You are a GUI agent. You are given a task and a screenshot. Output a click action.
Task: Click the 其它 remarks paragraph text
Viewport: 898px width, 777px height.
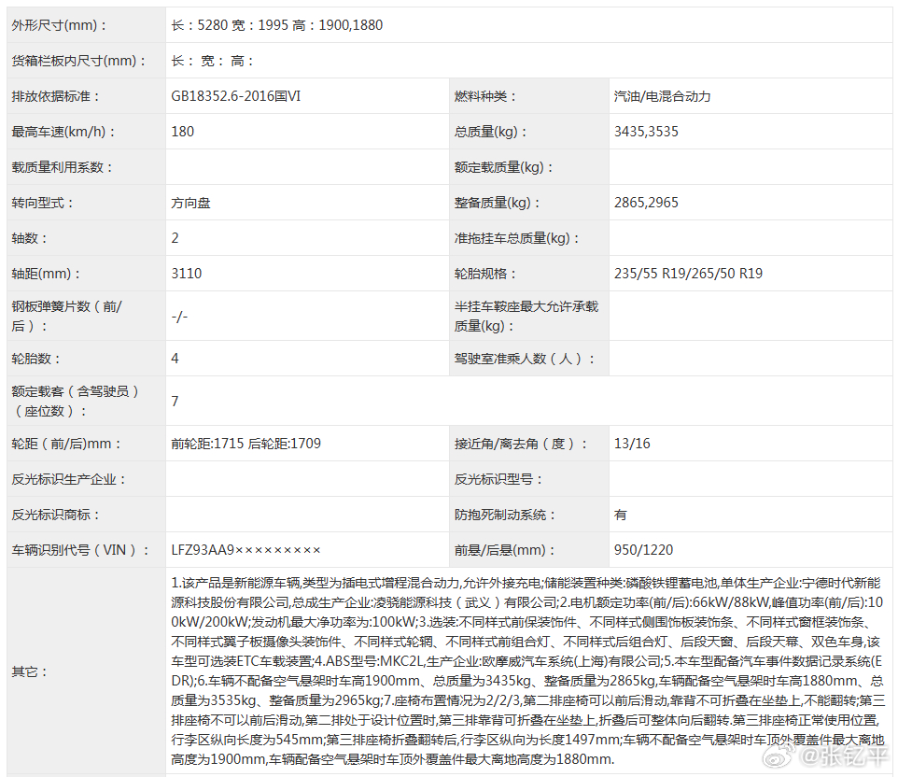[528, 671]
